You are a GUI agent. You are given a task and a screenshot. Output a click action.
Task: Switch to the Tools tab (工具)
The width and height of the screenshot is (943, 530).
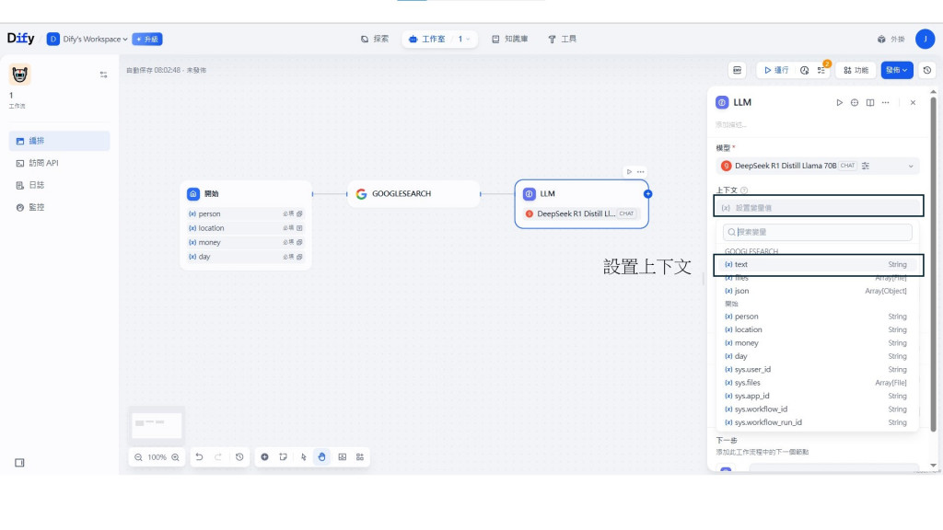click(x=563, y=39)
